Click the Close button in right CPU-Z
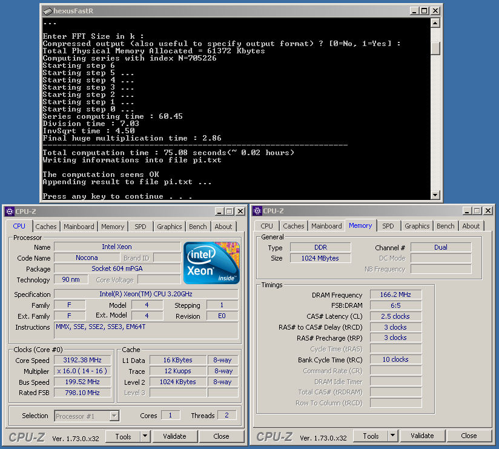The width and height of the screenshot is (499, 449). 469,436
